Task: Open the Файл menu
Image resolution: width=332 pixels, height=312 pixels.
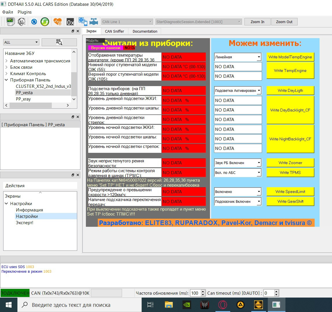Action: (8, 12)
